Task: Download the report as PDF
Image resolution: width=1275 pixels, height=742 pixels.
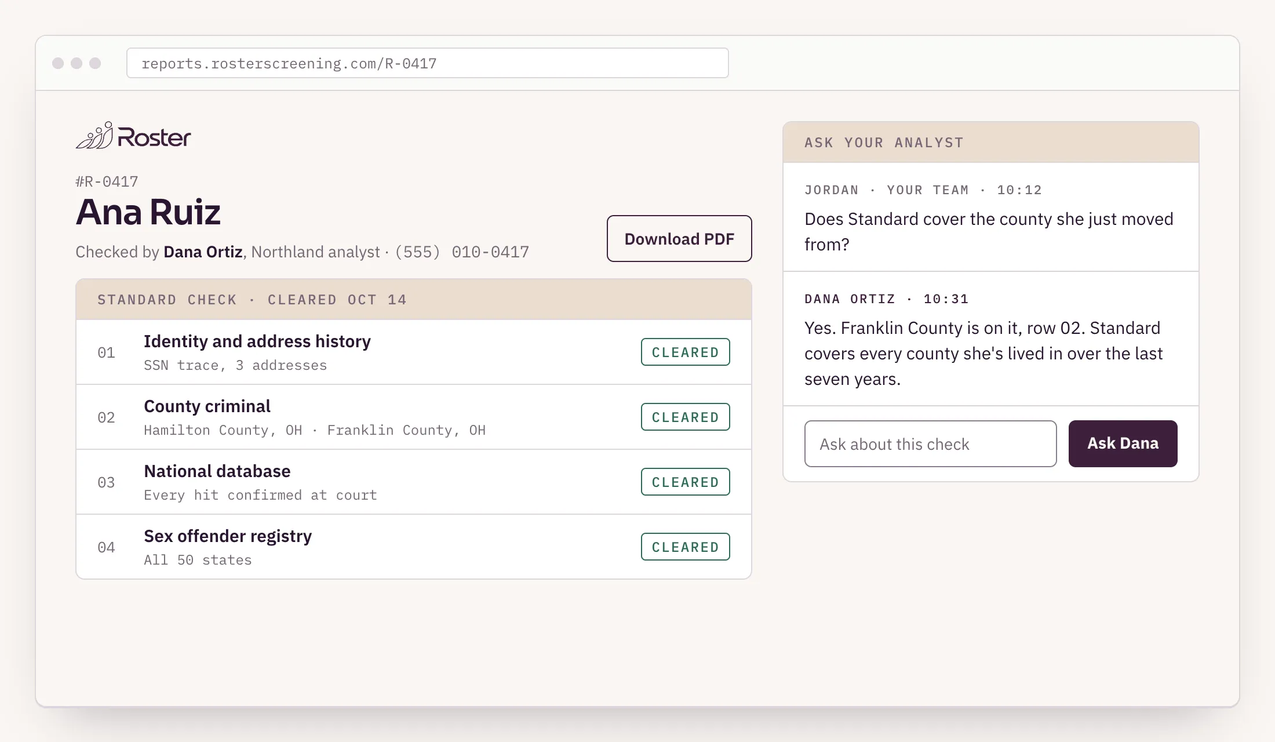Action: tap(679, 239)
